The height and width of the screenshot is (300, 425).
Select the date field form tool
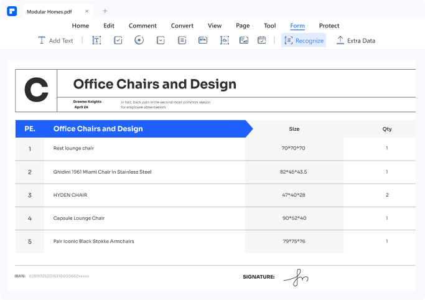tap(261, 40)
